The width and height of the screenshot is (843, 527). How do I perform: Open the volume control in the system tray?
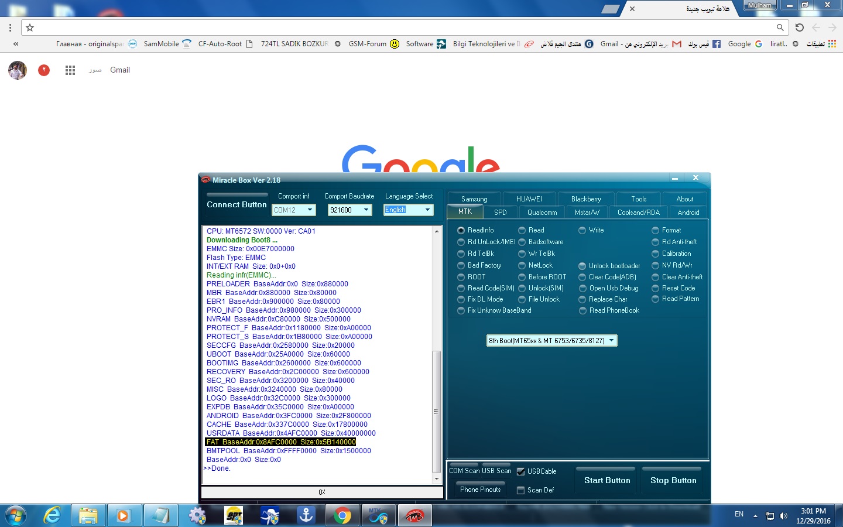783,516
